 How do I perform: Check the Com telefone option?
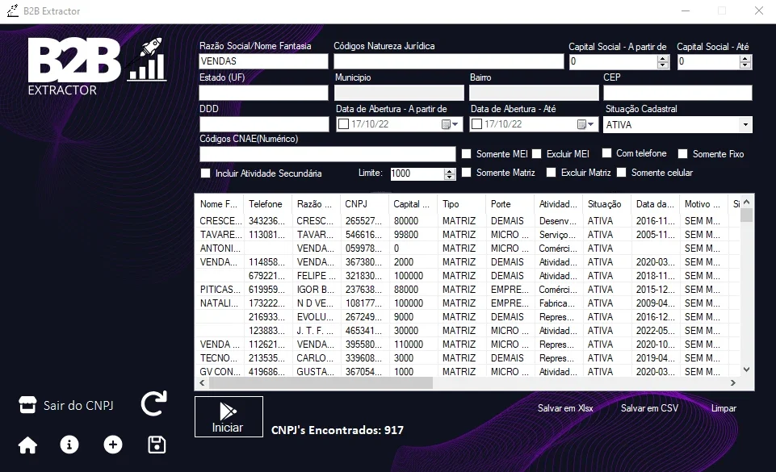(606, 153)
